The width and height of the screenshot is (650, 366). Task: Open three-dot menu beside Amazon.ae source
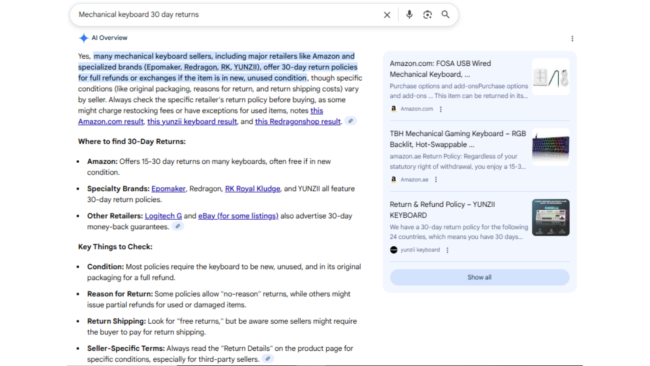(x=436, y=180)
